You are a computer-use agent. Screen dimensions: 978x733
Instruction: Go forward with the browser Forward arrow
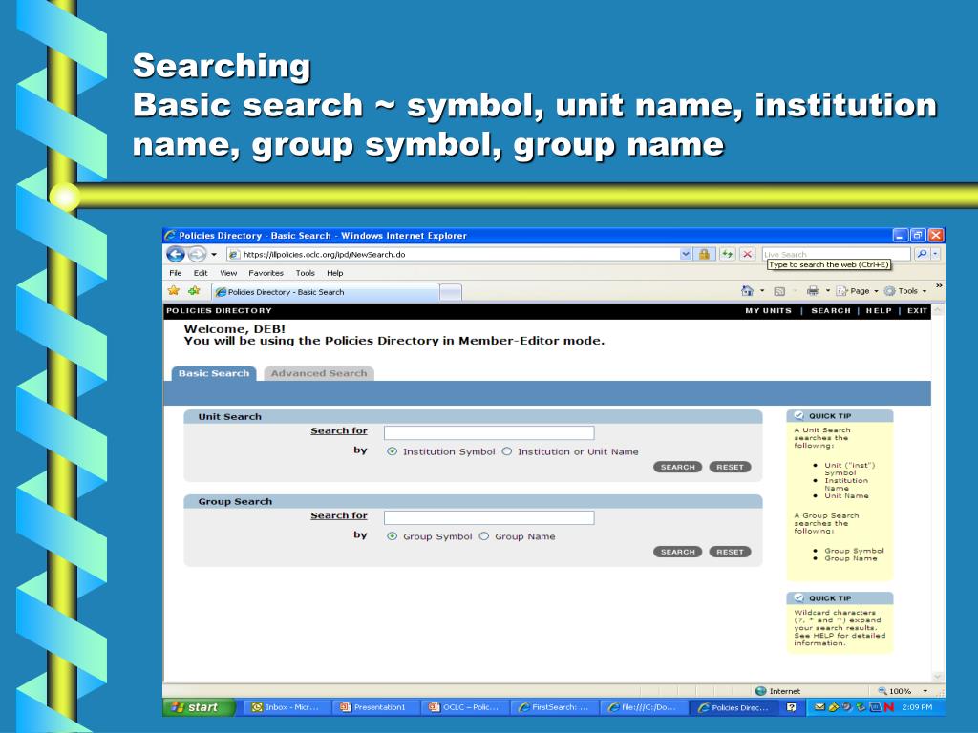click(197, 254)
